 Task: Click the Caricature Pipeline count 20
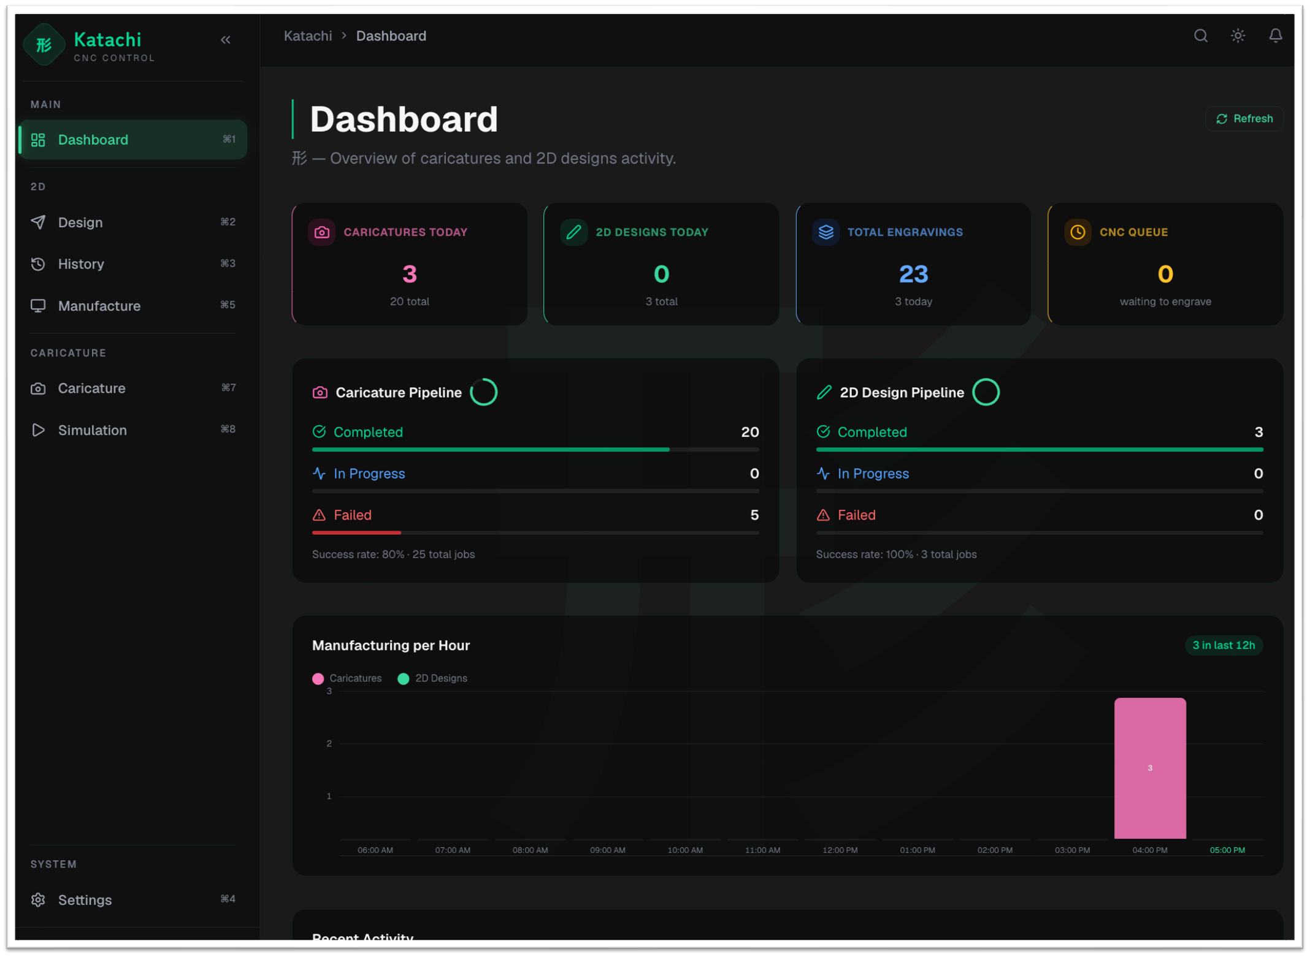749,432
